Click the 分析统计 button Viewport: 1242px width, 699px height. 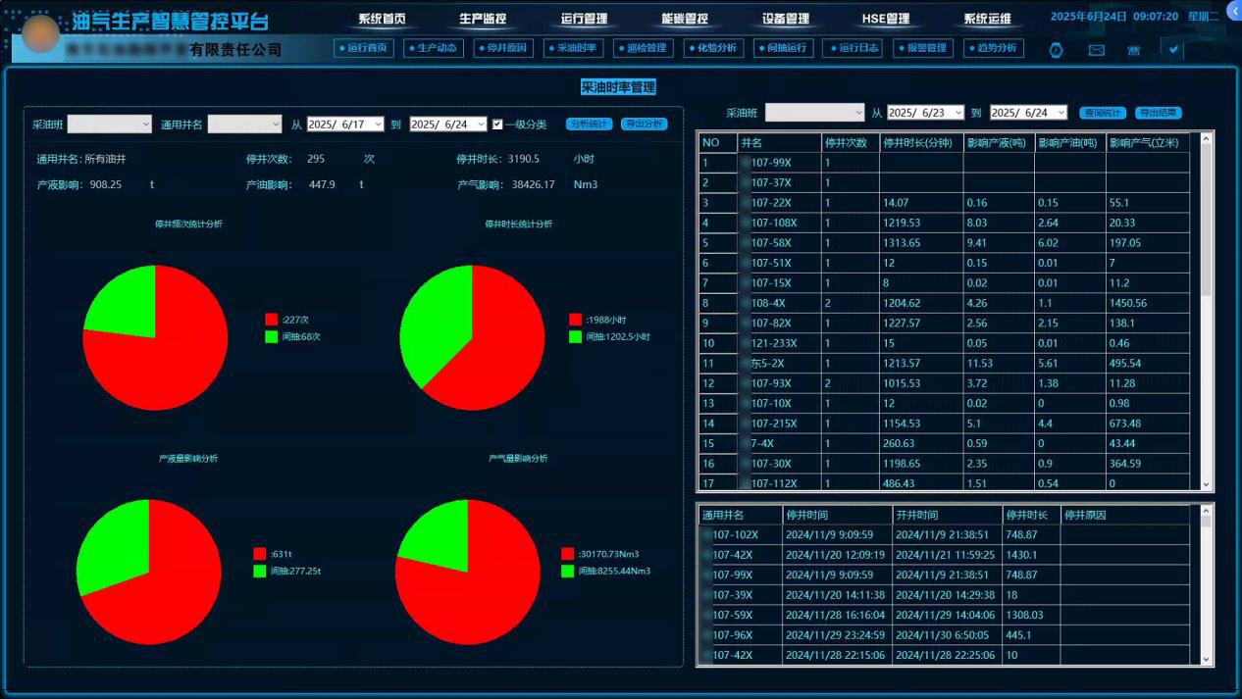click(590, 125)
